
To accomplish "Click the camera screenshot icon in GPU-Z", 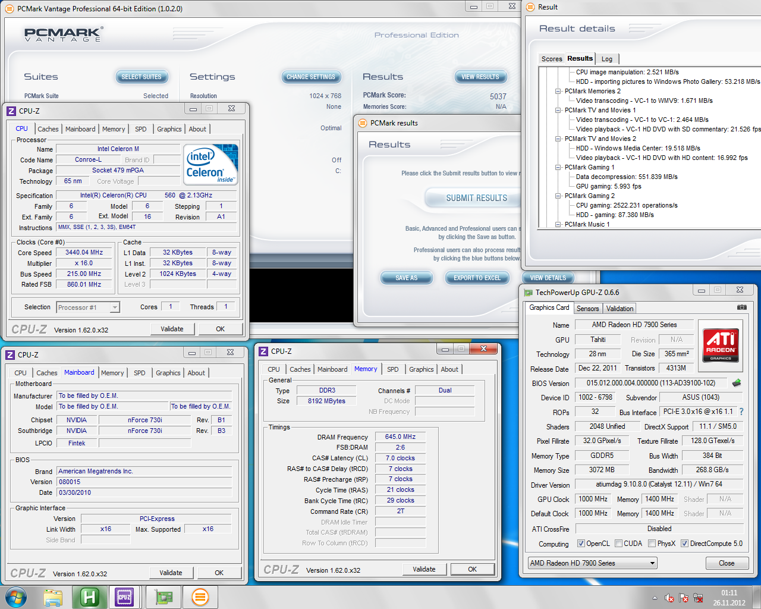I will point(742,307).
